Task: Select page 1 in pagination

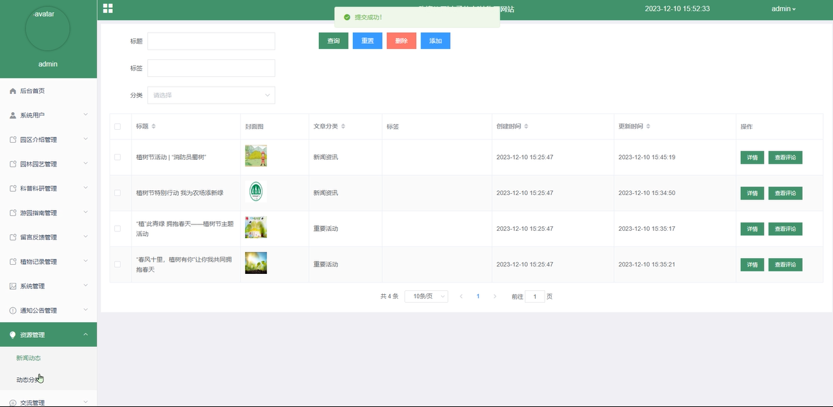Action: 478,296
